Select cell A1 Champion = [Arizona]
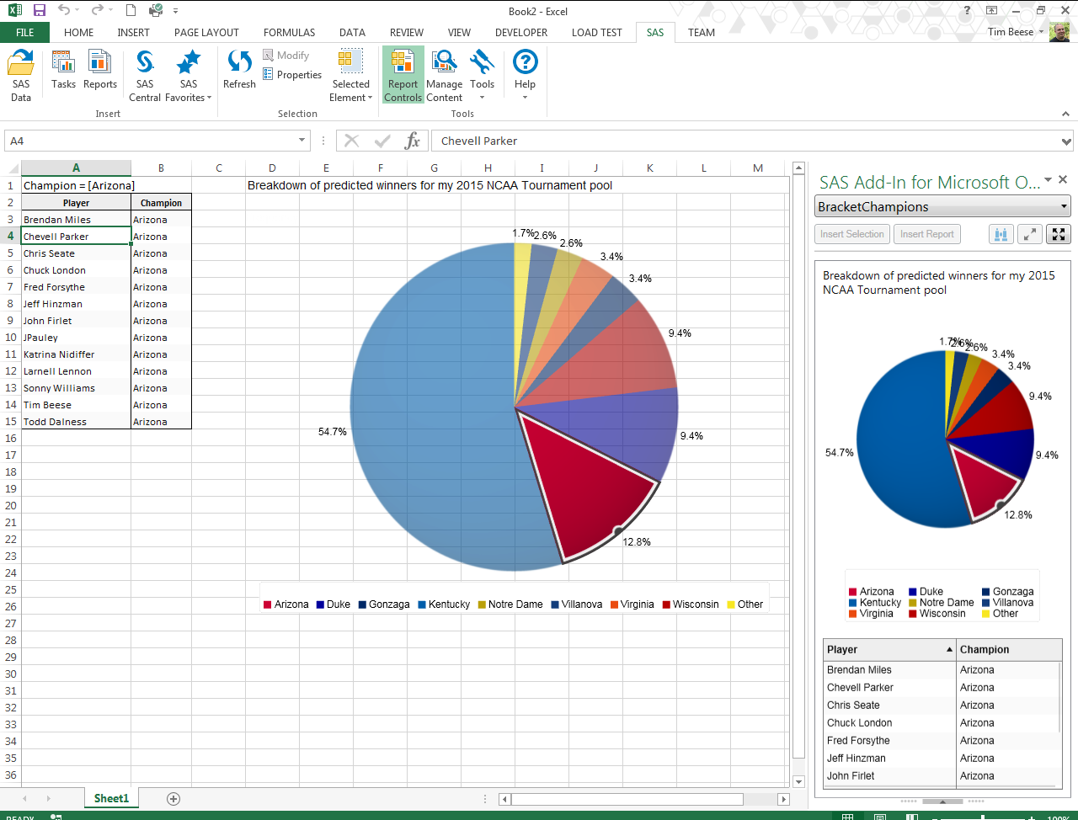 (x=76, y=185)
